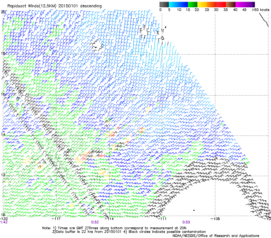Screen dimensions: 271x238
Task: Click the longitude label -114
Action: click(x=109, y=219)
